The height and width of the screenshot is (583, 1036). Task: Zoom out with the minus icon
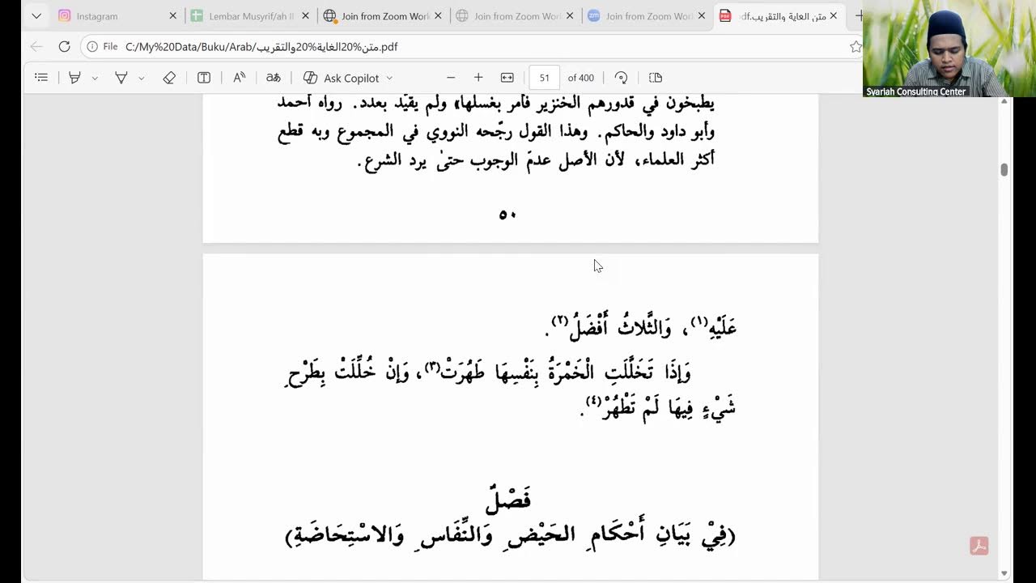point(451,78)
